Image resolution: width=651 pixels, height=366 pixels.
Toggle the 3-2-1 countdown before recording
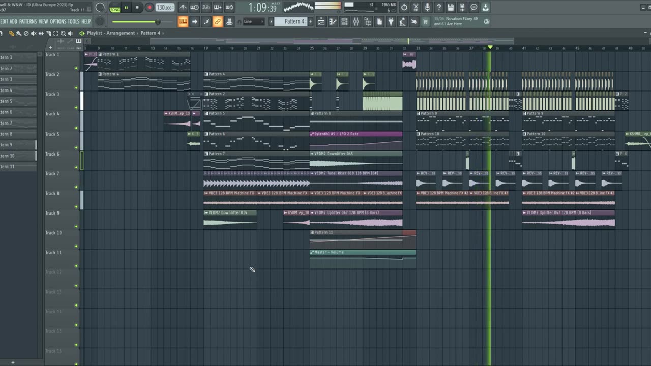pyautogui.click(x=206, y=7)
